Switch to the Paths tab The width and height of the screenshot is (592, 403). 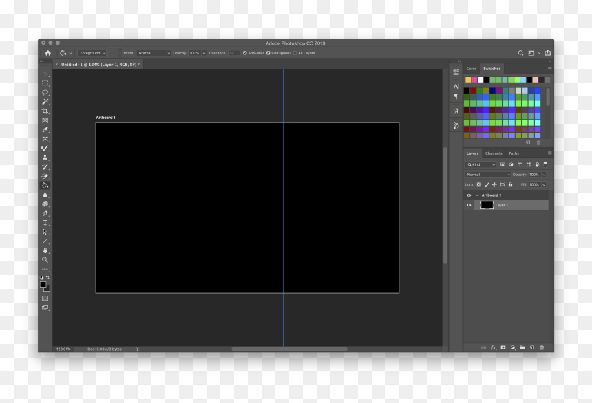(x=514, y=153)
